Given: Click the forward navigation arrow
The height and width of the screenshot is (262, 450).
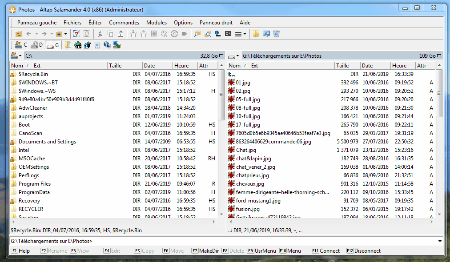Looking at the screenshot, I should (44, 34).
